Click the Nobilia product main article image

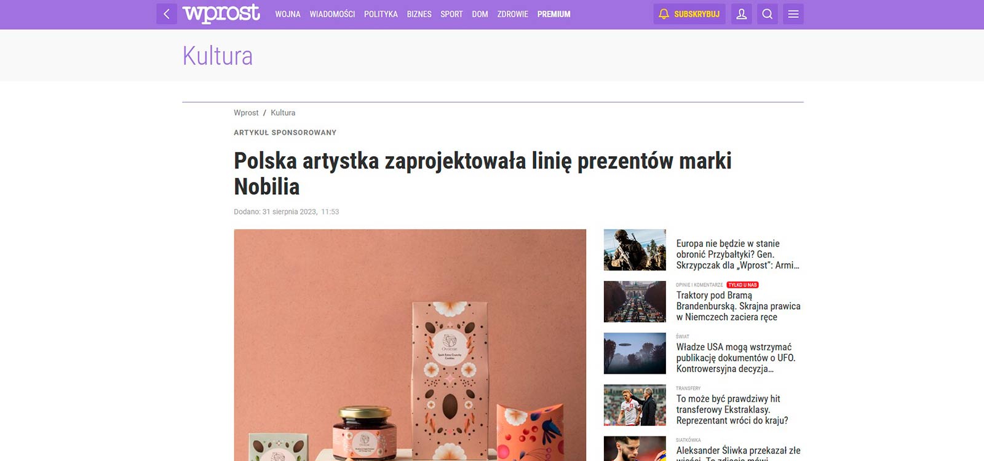(x=410, y=345)
